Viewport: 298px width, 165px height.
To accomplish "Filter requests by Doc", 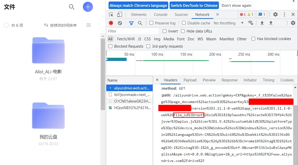I will (191, 39).
